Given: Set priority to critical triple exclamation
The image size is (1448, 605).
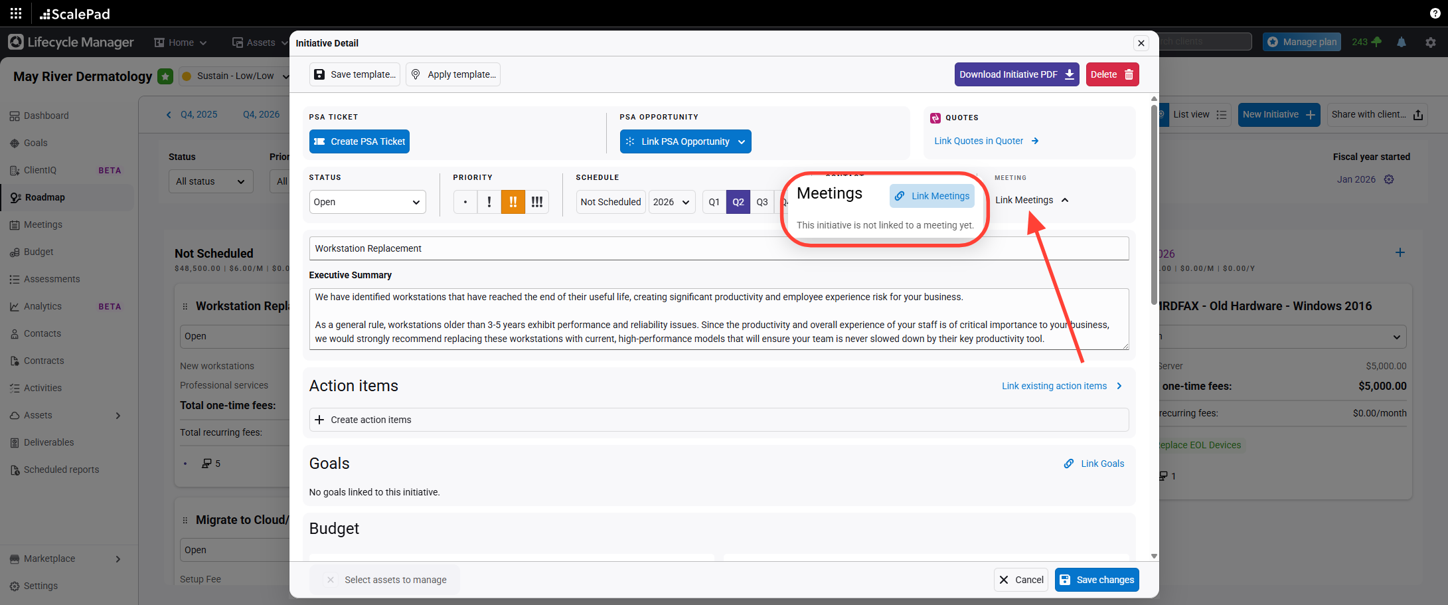Looking at the screenshot, I should [536, 202].
